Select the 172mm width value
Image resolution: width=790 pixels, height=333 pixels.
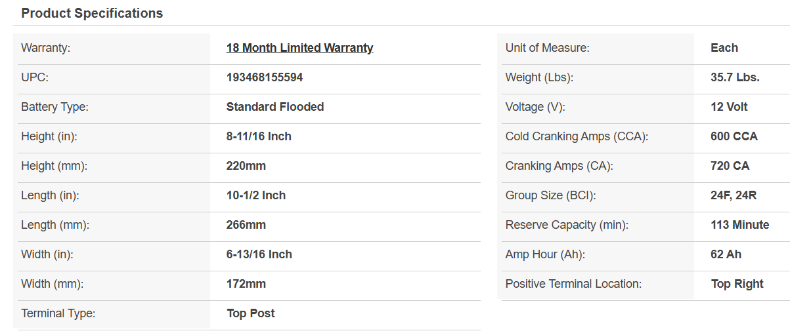click(246, 284)
